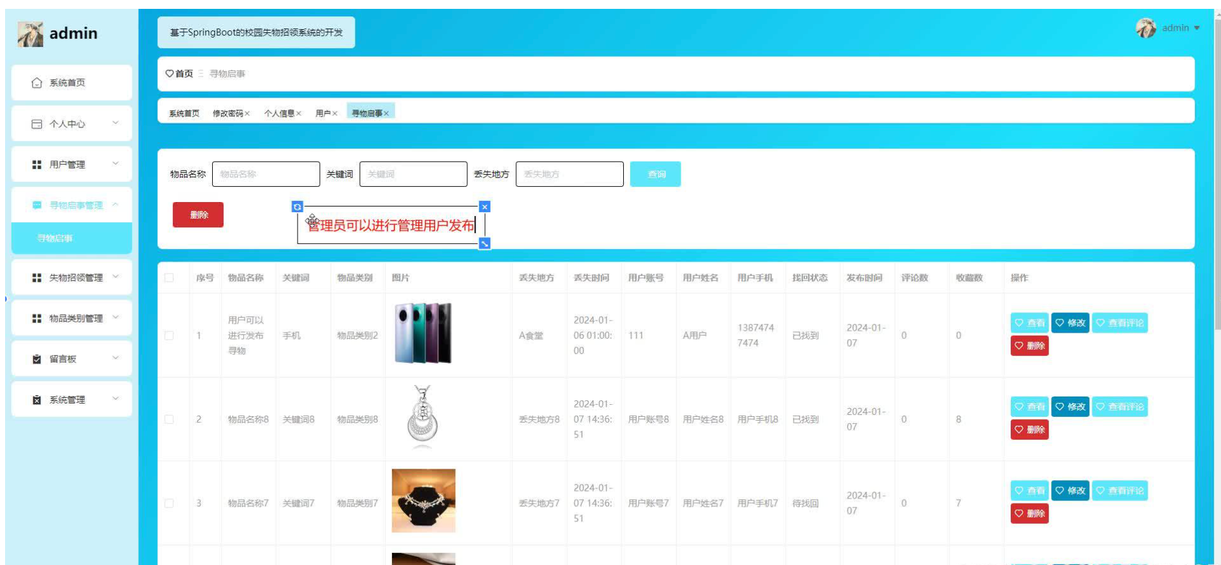Click the rotate handle of the text annotation

(x=297, y=206)
